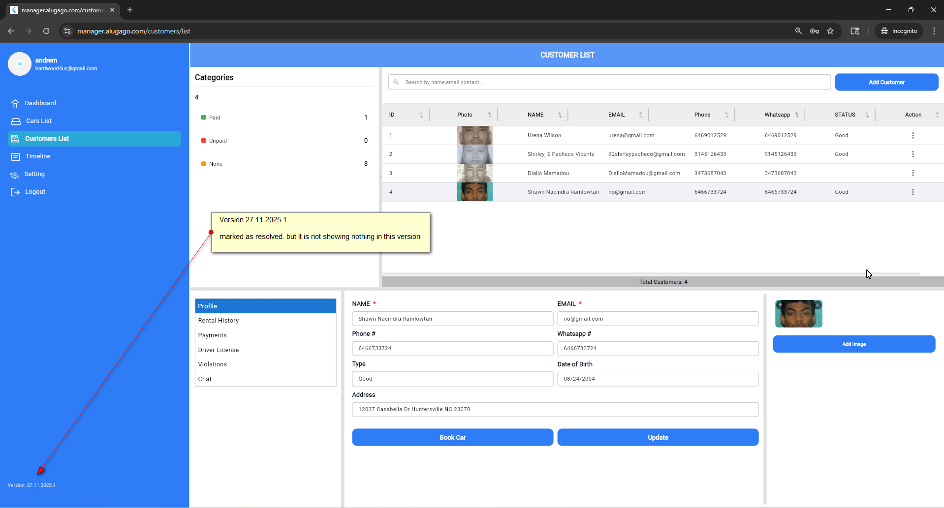The image size is (944, 508).
Task: Click the Cars List car icon
Action: click(x=16, y=121)
